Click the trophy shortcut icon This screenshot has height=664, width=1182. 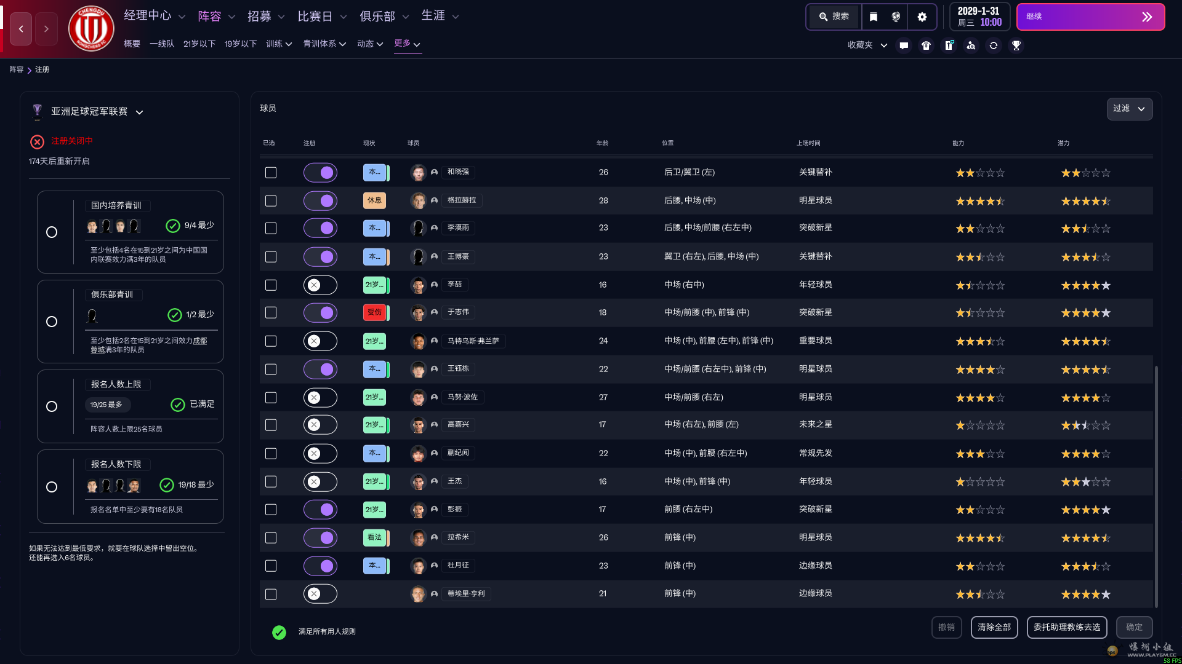coord(1016,45)
